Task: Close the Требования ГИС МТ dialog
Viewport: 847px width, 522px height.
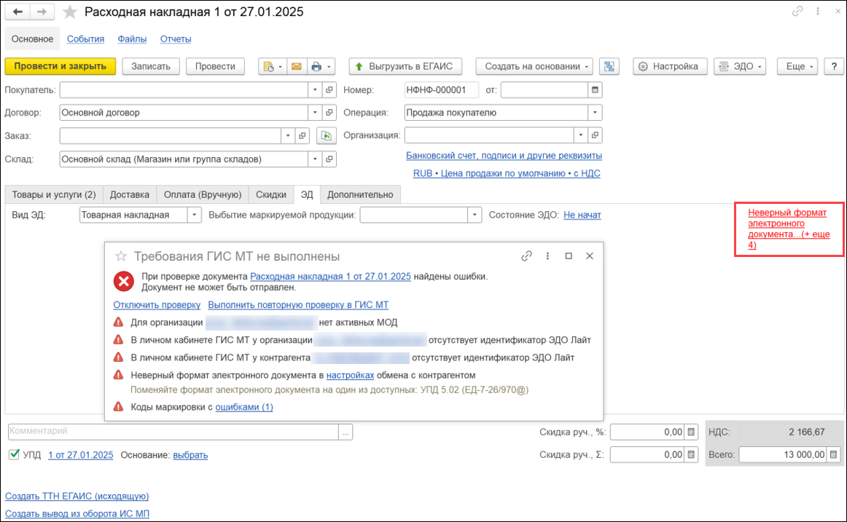Action: (590, 256)
